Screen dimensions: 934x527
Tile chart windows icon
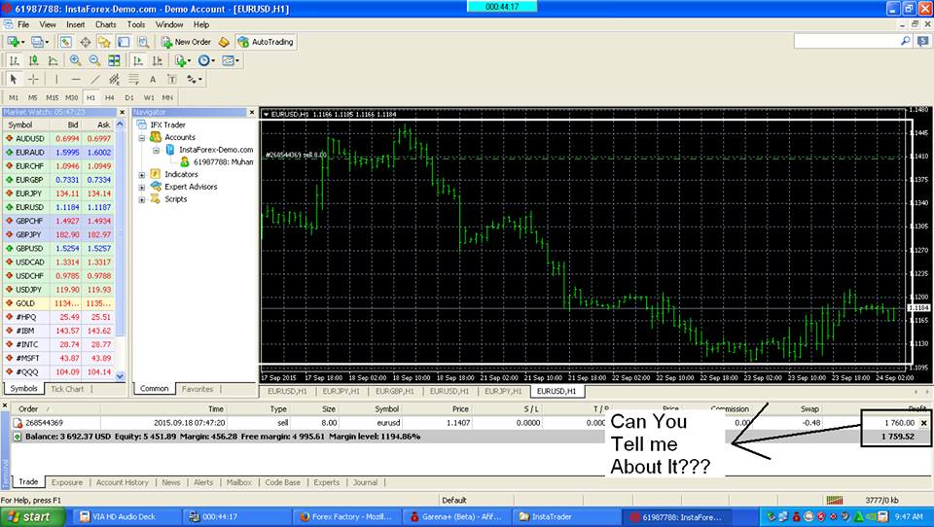pos(114,60)
